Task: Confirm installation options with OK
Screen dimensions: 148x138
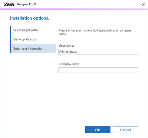Action: [x=98, y=130]
